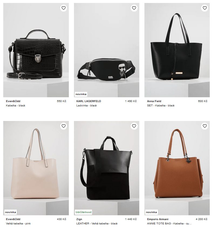Open the KARL LAGERFELD brand link
Viewport: 213px width, 229px height.
[89, 101]
